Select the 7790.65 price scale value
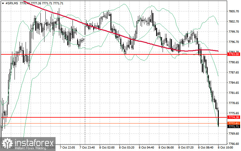Screen dimensions: 241x151 tap(234, 62)
